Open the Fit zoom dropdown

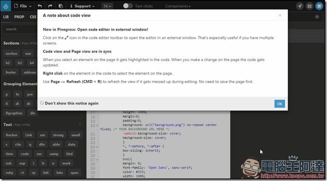point(107,6)
